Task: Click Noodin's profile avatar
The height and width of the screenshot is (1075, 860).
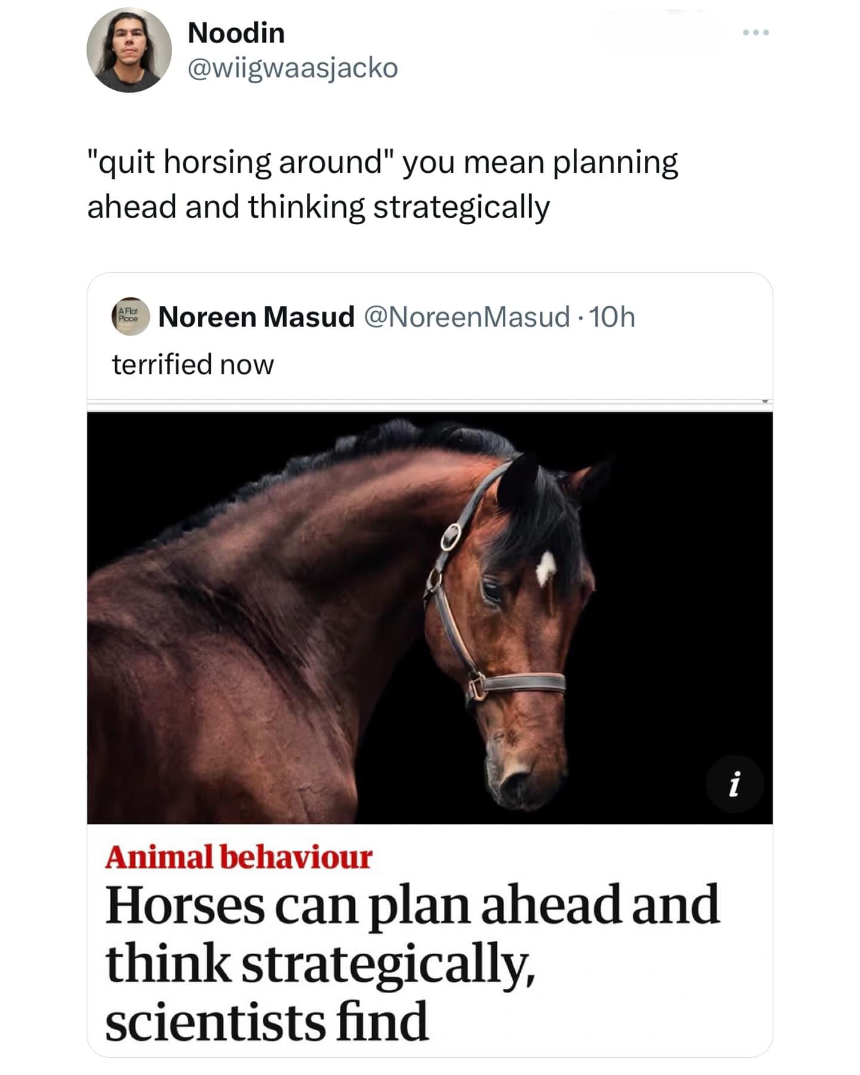Action: click(x=129, y=50)
